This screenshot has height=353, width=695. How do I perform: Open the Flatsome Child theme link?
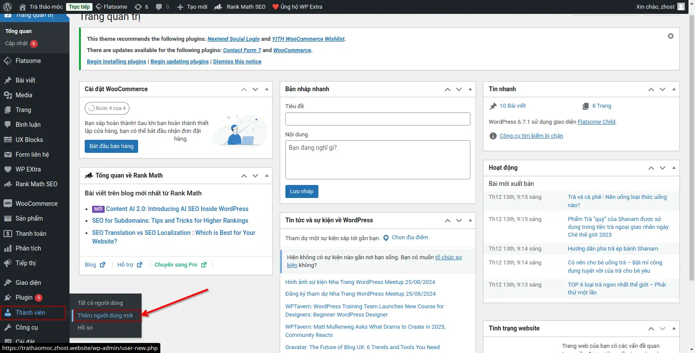click(596, 122)
